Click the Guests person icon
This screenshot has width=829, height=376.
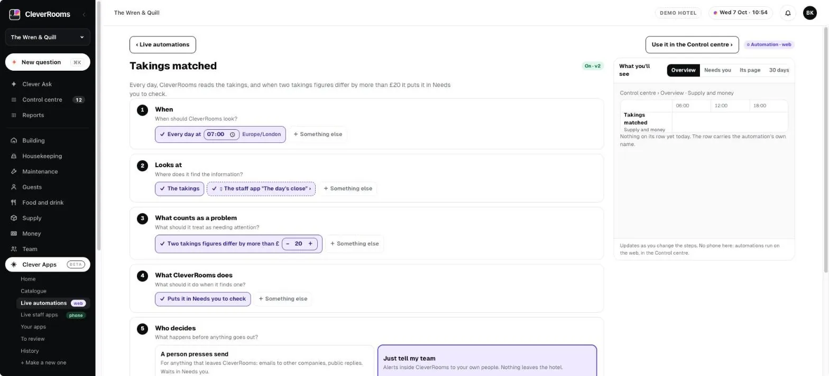[x=14, y=187]
